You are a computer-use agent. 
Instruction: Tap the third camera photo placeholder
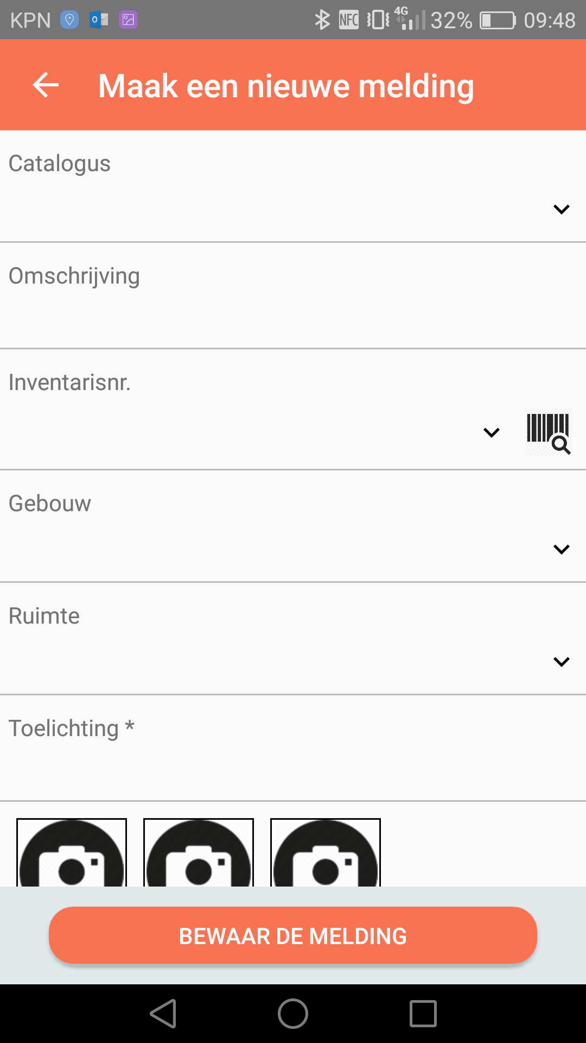pyautogui.click(x=326, y=852)
